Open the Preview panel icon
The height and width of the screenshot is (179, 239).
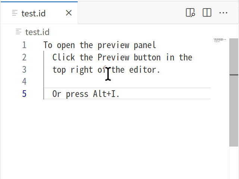click(x=190, y=13)
